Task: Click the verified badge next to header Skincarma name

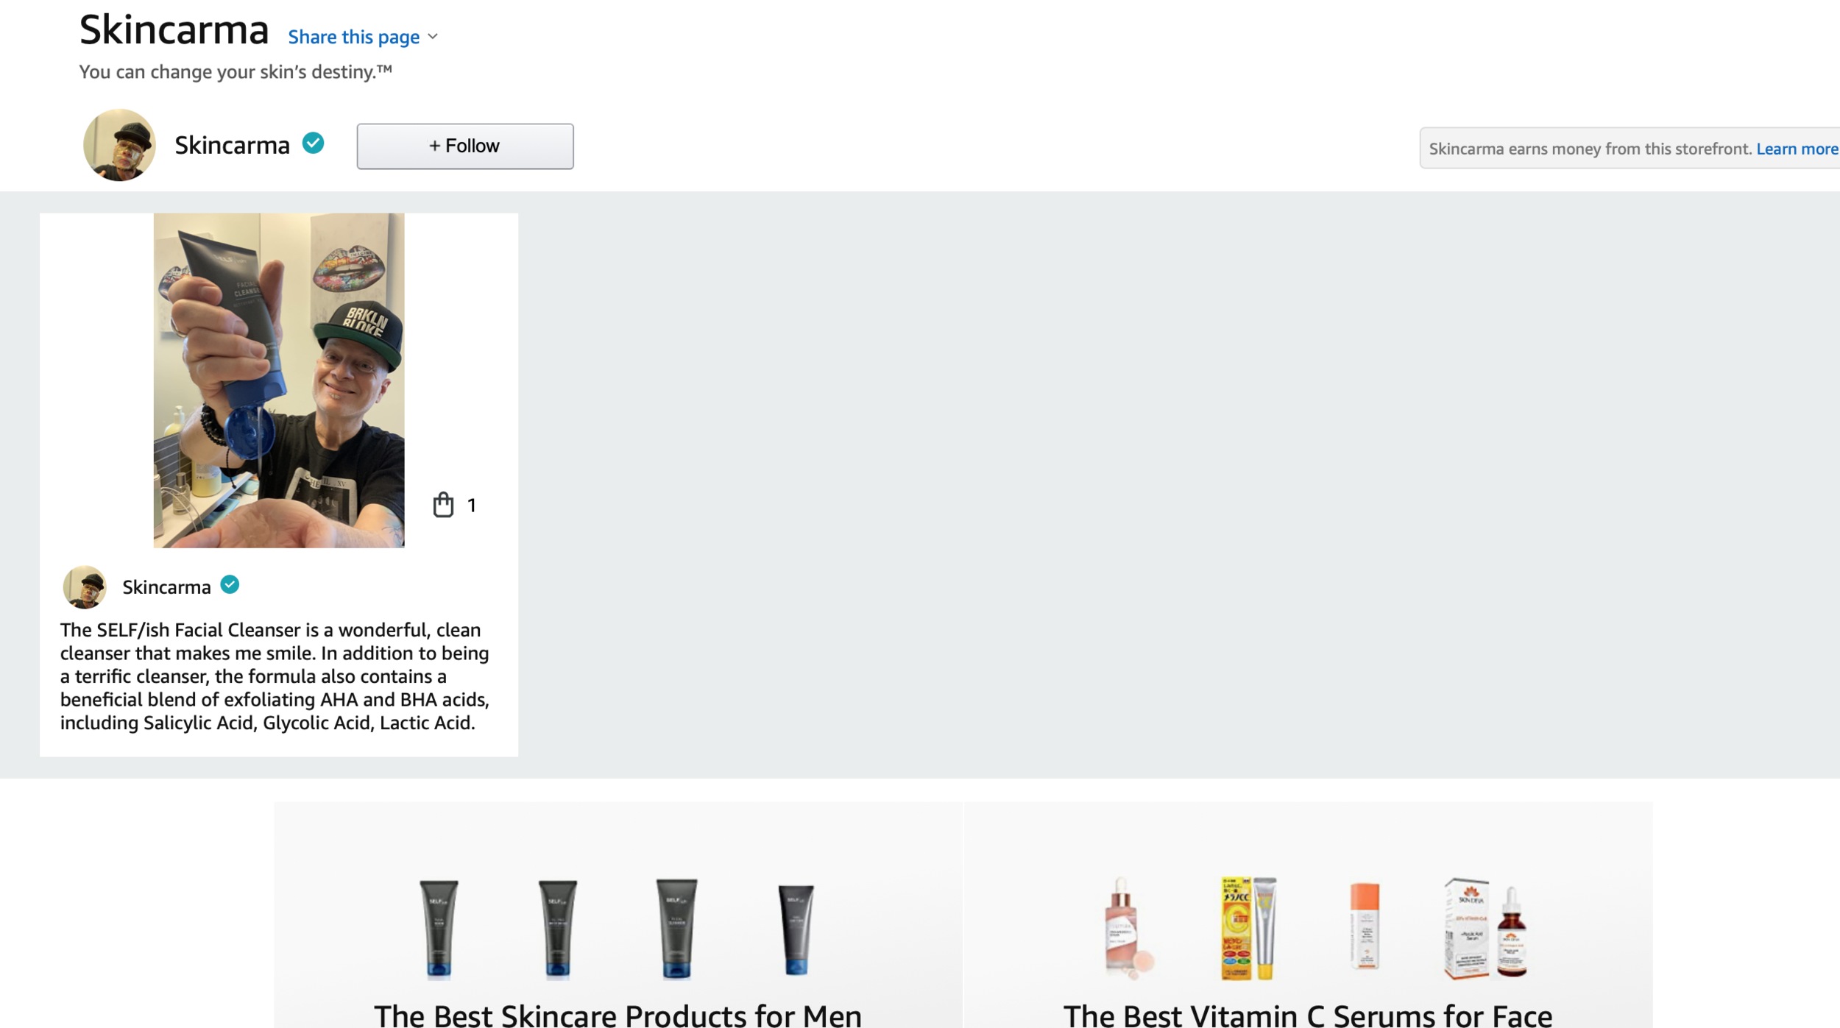Action: point(314,143)
